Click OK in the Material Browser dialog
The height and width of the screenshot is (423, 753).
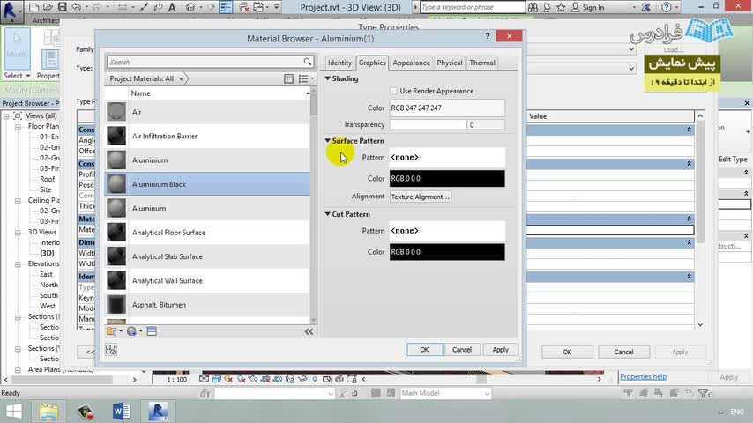tap(424, 350)
